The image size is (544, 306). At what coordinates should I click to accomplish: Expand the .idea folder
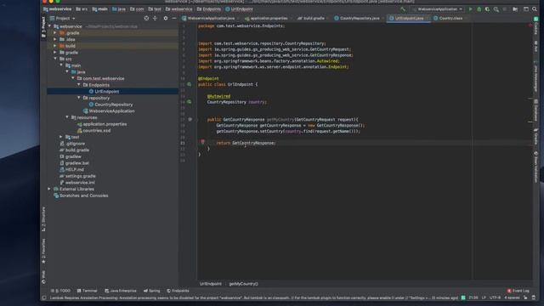pos(54,40)
